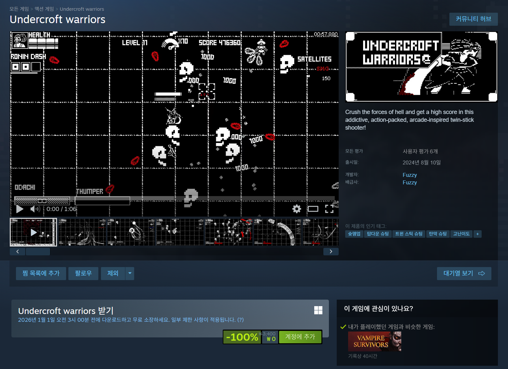Open the 커뮤니티 허브 page

point(473,19)
